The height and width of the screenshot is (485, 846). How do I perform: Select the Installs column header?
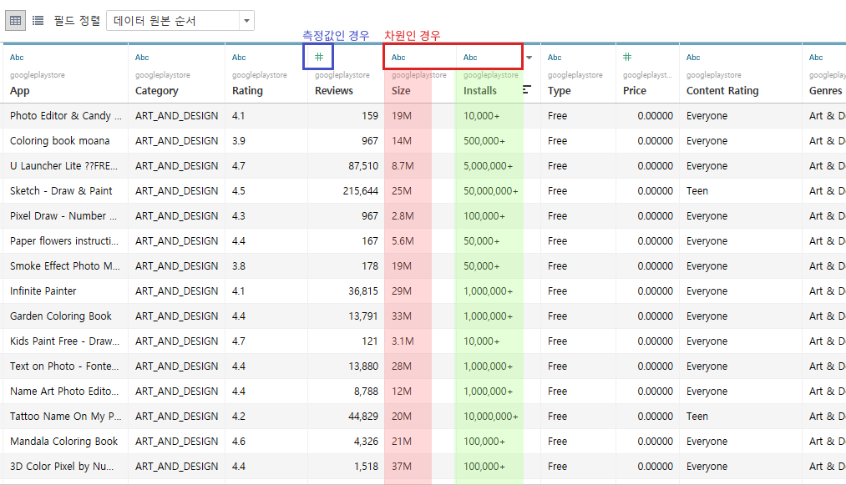479,91
